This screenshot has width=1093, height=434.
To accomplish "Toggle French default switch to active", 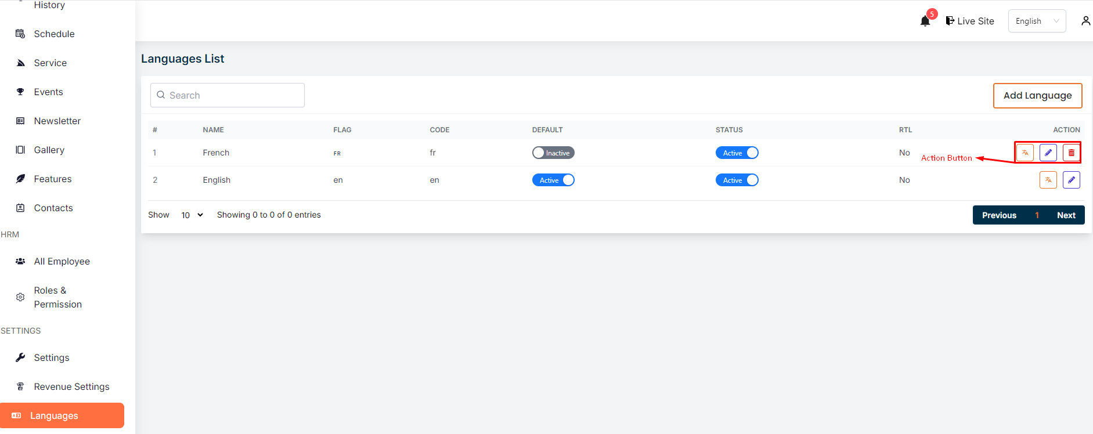I will pyautogui.click(x=553, y=153).
